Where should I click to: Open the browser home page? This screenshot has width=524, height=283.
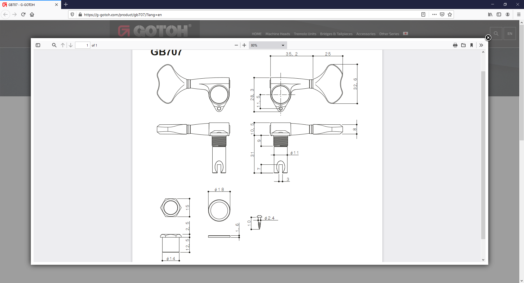[x=32, y=14]
